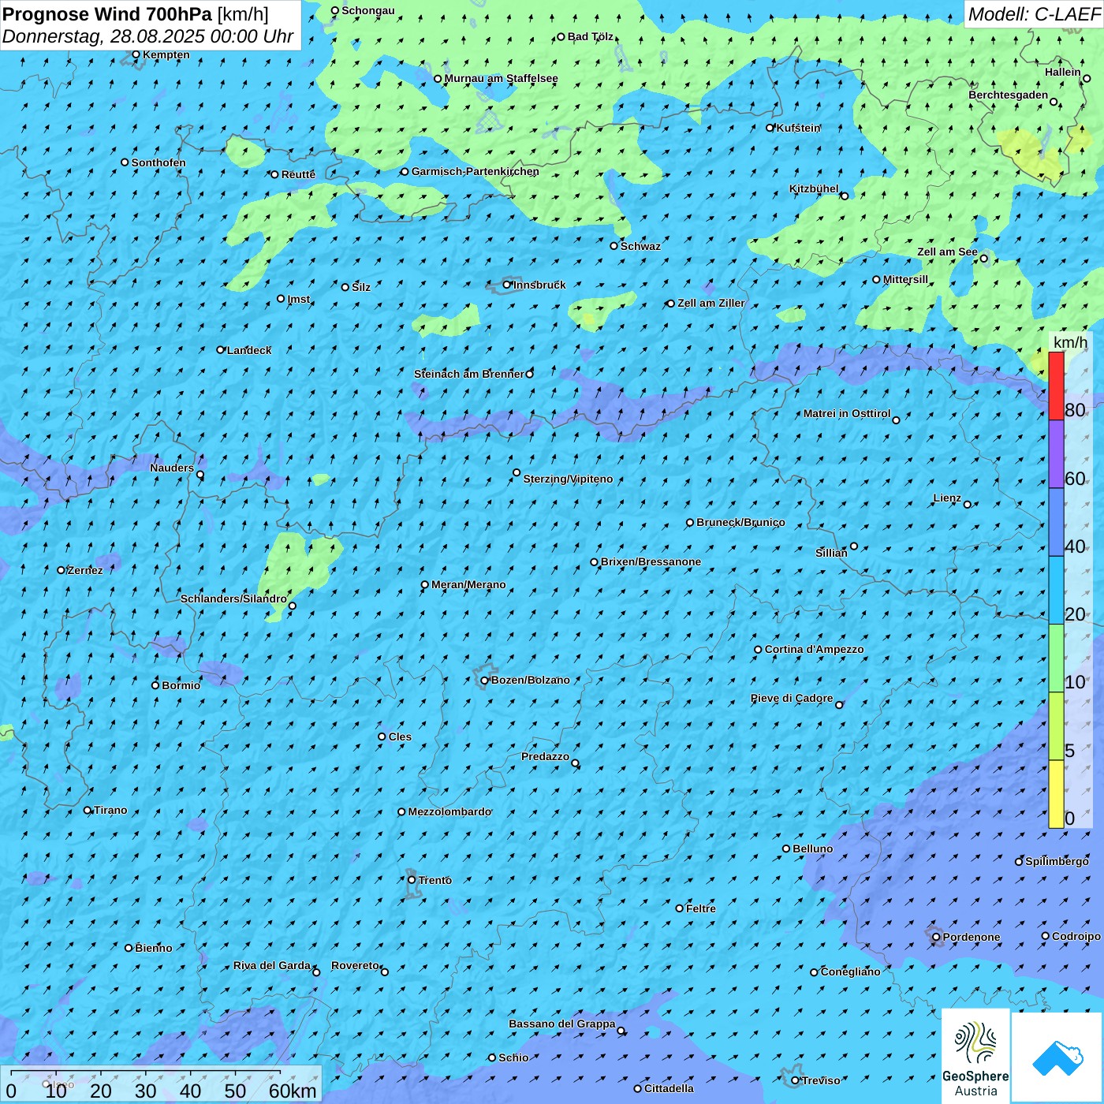
Task: Click the Trento city label
Action: pyautogui.click(x=435, y=880)
